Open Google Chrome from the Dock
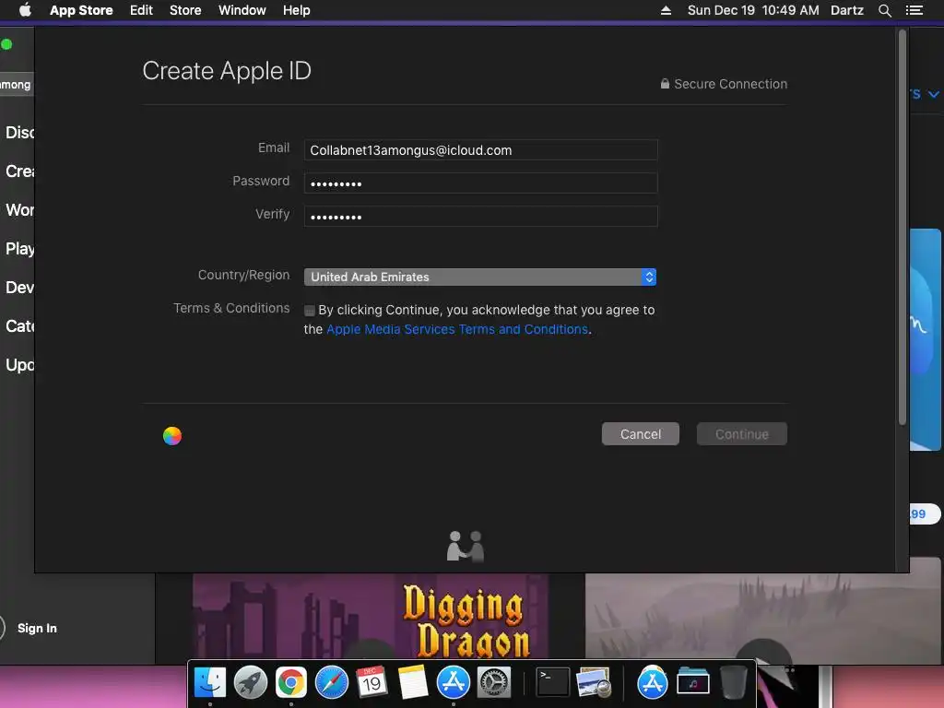Image resolution: width=944 pixels, height=708 pixels. (x=291, y=682)
